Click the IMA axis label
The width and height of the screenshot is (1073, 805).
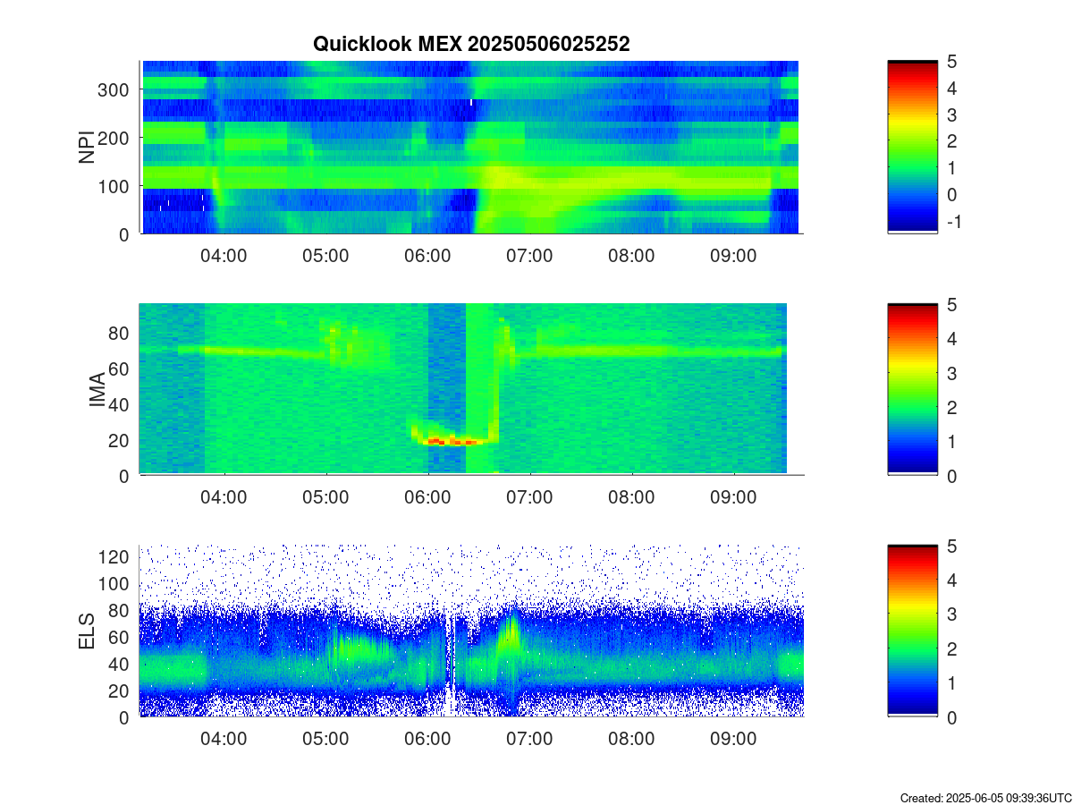click(97, 390)
